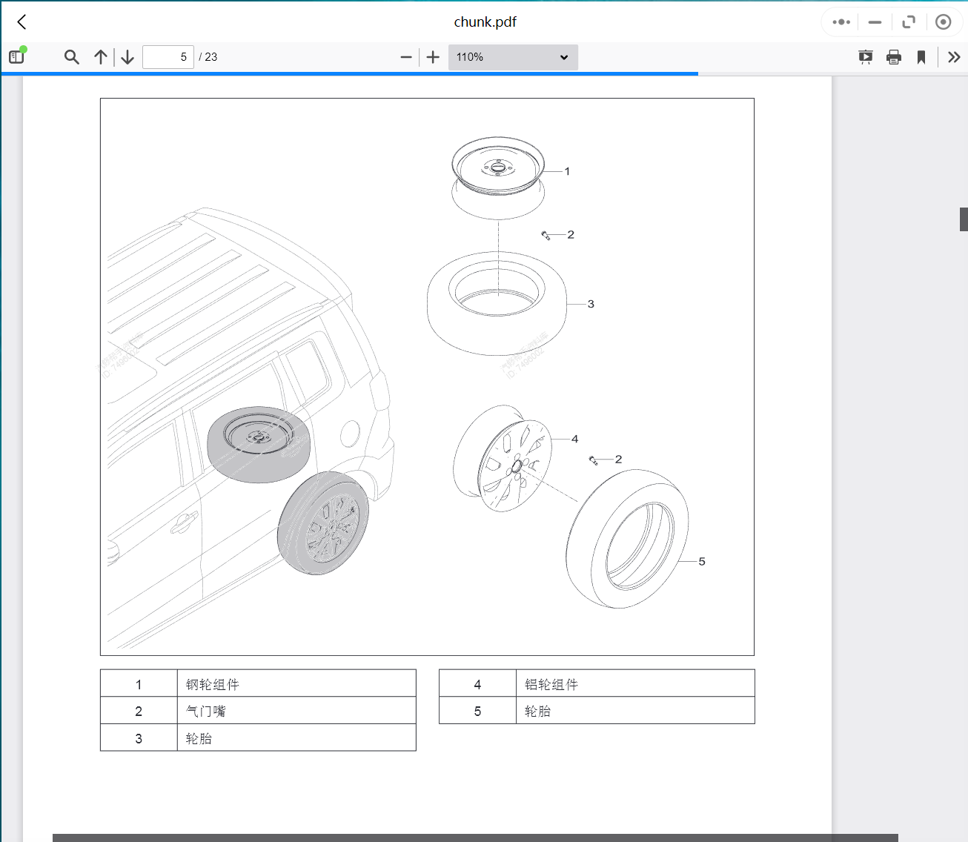The image size is (968, 842).
Task: Open the ellipsis options menu
Action: (x=840, y=21)
